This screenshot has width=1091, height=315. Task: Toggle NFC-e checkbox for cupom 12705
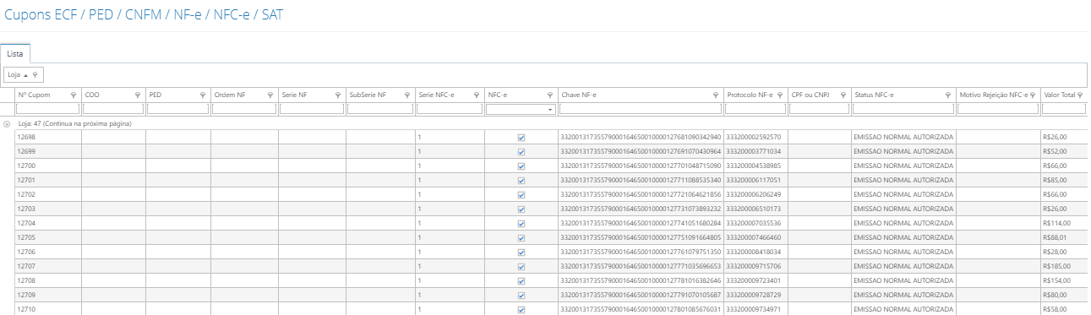tap(521, 238)
